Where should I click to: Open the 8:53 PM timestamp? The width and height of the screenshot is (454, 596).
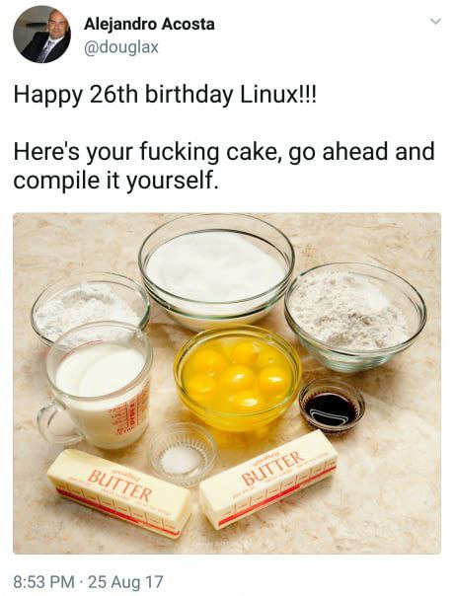44,581
